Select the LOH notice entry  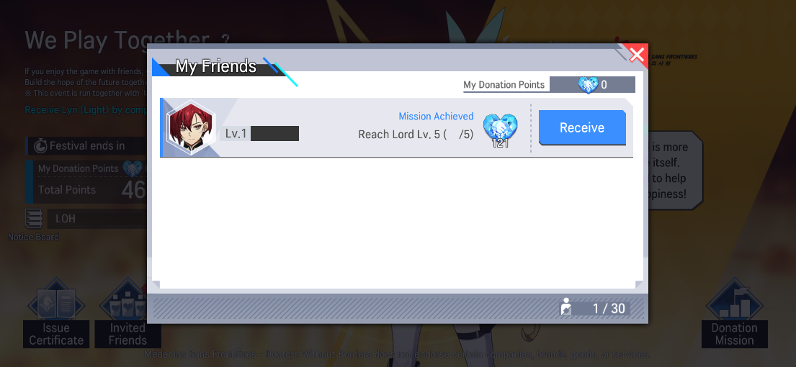pos(97,219)
